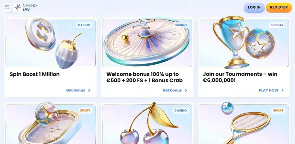
Task: Open the menu search icon
Action: [7, 7]
